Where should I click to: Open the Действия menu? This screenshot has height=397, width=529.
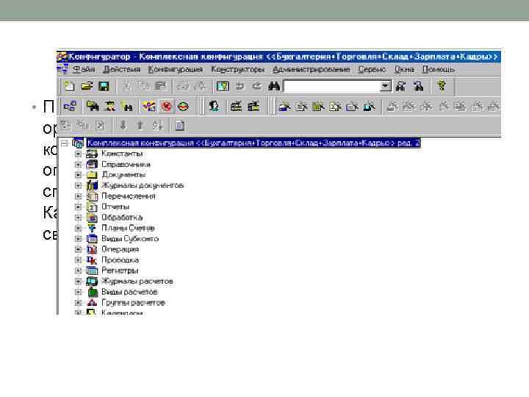coord(121,70)
